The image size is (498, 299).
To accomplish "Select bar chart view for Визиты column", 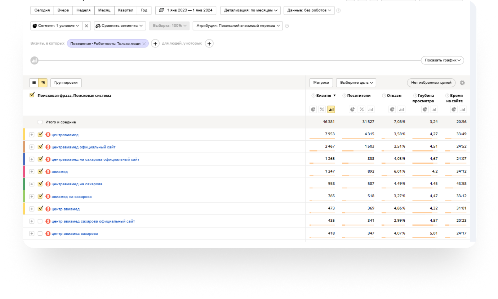I will [x=331, y=109].
